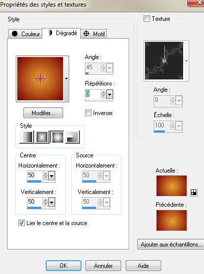This screenshot has width=204, height=274.
Task: Select the sunburst gradient style icon
Action: pyautogui.click(x=57, y=137)
